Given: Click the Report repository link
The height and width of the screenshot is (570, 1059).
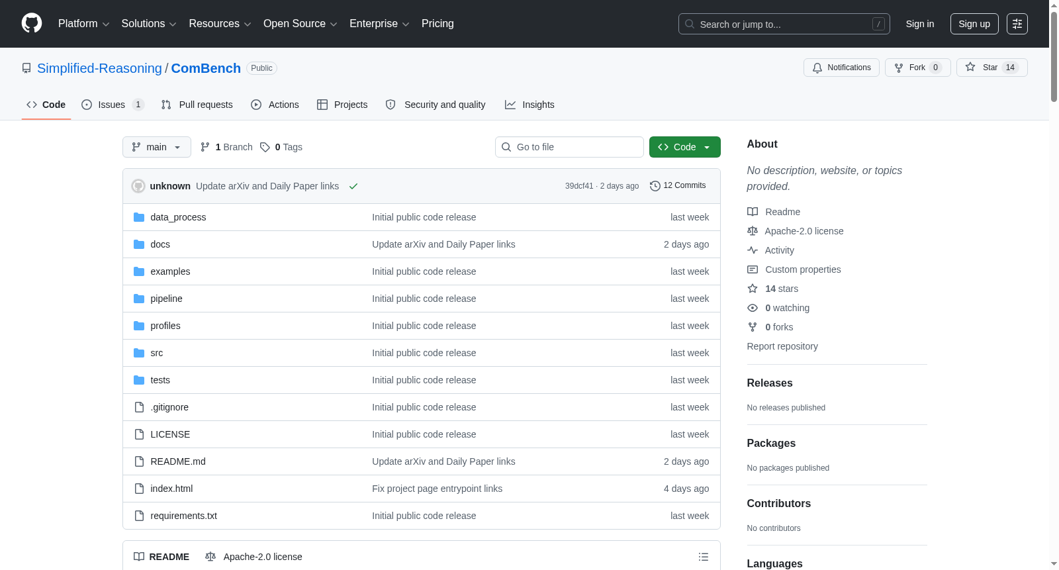Looking at the screenshot, I should point(782,346).
